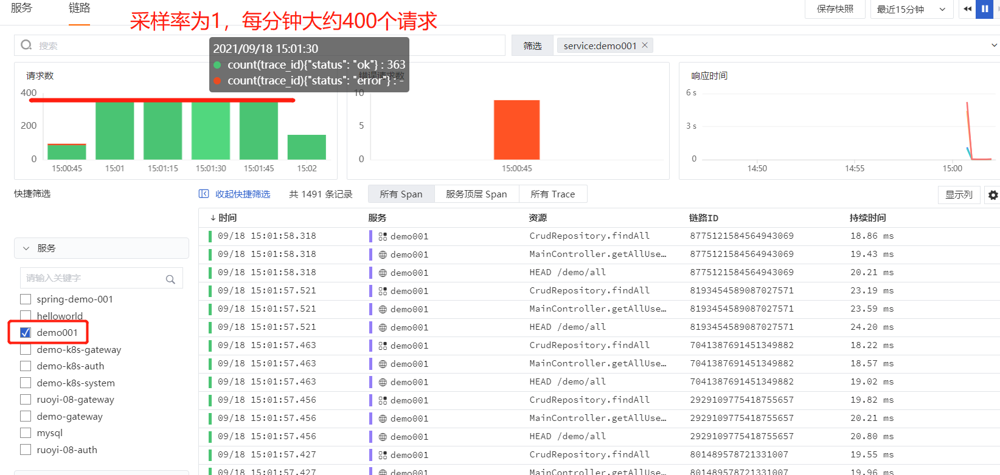Click the rewind playback icon
The image size is (1000, 475).
[x=967, y=9]
